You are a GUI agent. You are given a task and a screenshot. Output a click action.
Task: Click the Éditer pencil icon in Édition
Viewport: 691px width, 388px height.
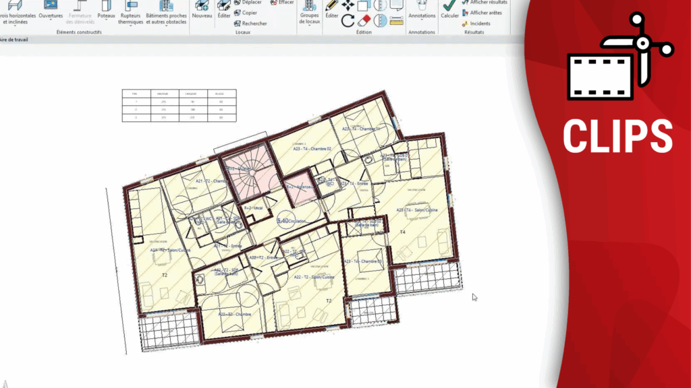coord(331,5)
